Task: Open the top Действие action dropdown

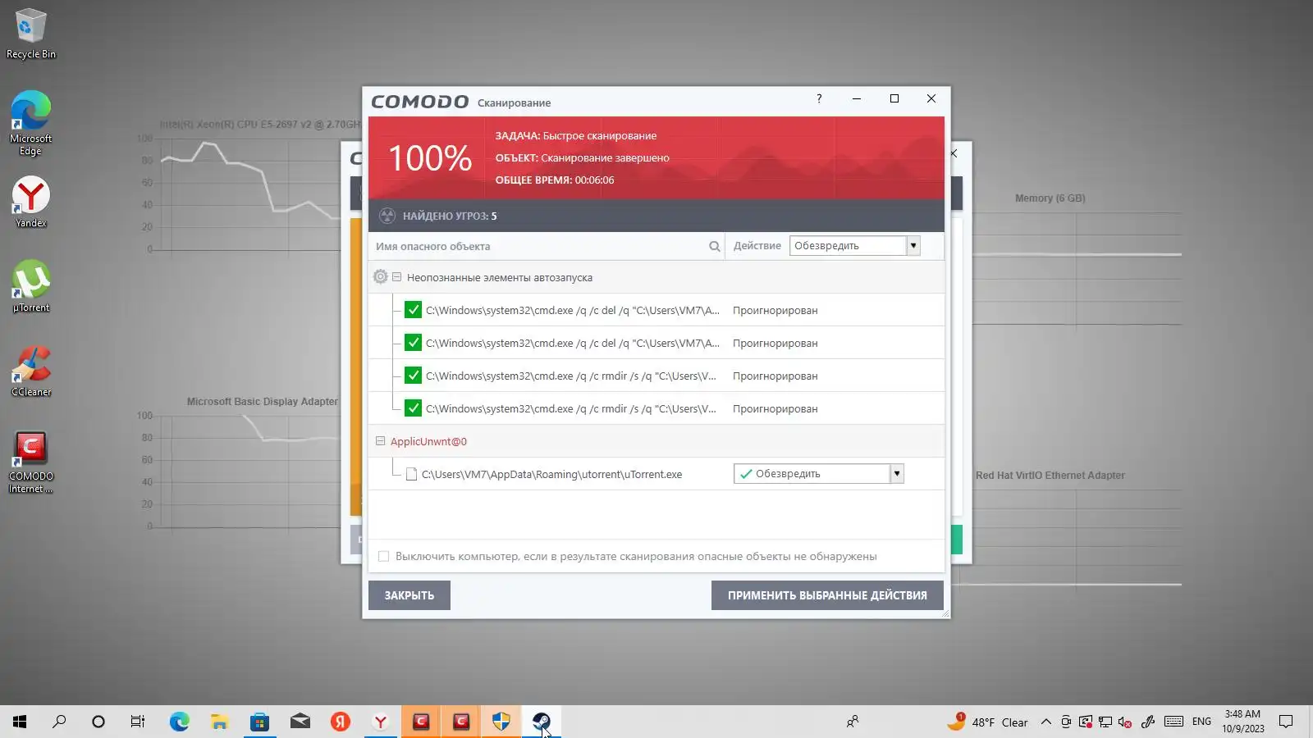Action: (854, 245)
